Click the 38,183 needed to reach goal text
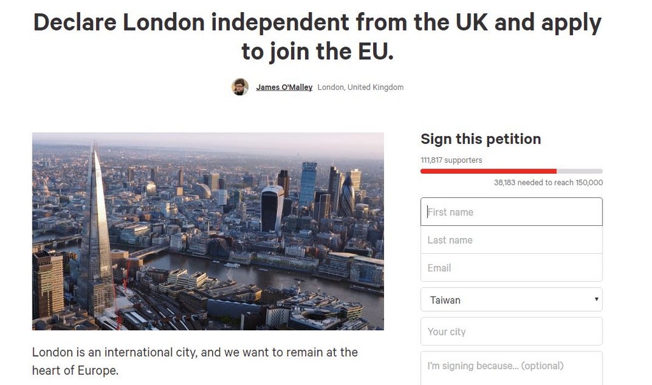The height and width of the screenshot is (385, 652). [x=548, y=183]
